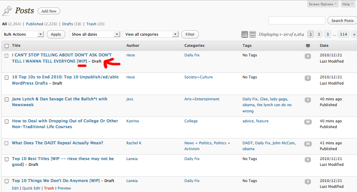Check Top 10 Things We Don't Do Anymore checkbox
The image size is (357, 192).
pos(7,181)
